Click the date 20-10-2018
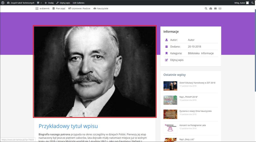Viewport: 256px width, 142px height. click(x=194, y=47)
